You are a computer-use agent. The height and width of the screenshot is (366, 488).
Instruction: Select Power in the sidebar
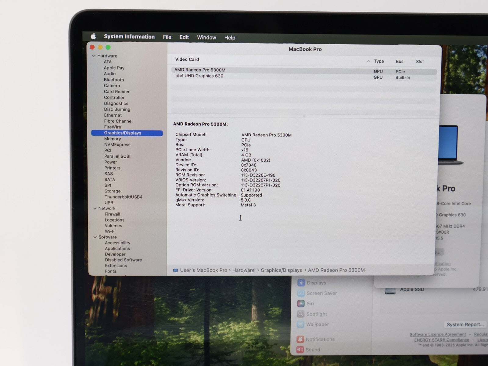(111, 162)
